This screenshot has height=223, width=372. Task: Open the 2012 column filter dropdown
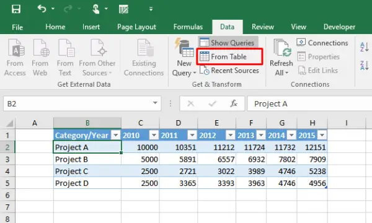(x=230, y=135)
